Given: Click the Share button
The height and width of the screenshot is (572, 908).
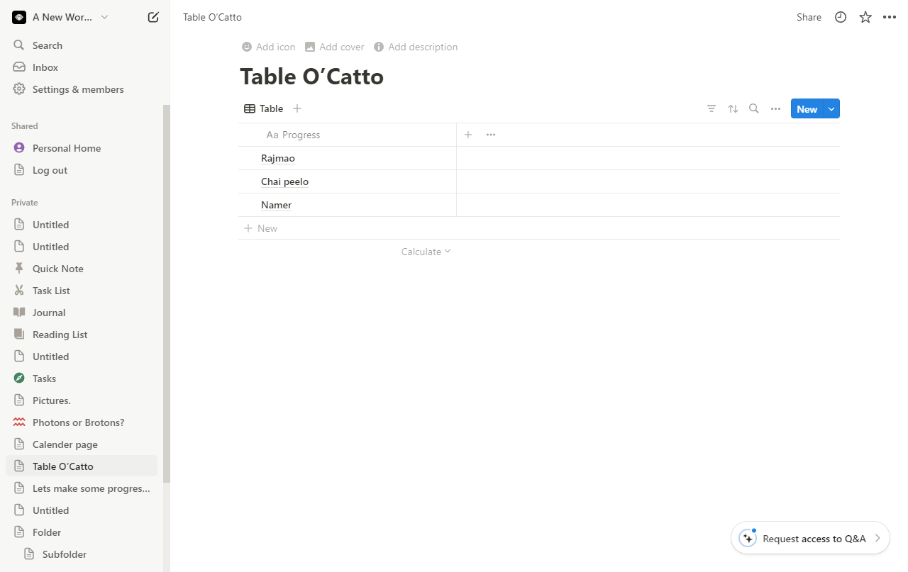Looking at the screenshot, I should 809,17.
